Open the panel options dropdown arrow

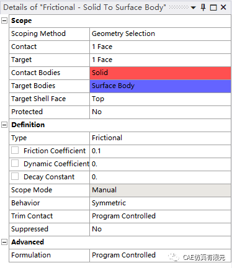coord(193,8)
